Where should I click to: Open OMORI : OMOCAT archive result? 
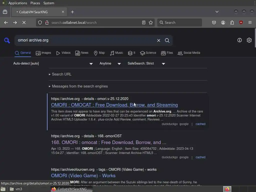point(114,105)
